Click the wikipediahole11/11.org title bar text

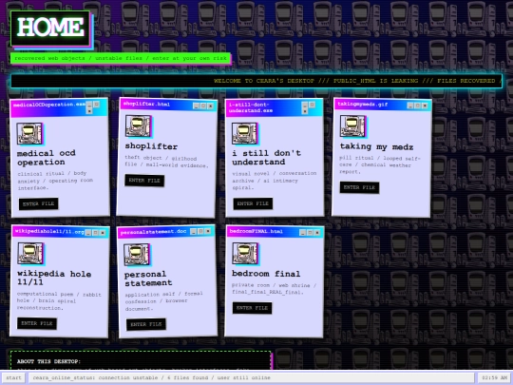coord(49,231)
